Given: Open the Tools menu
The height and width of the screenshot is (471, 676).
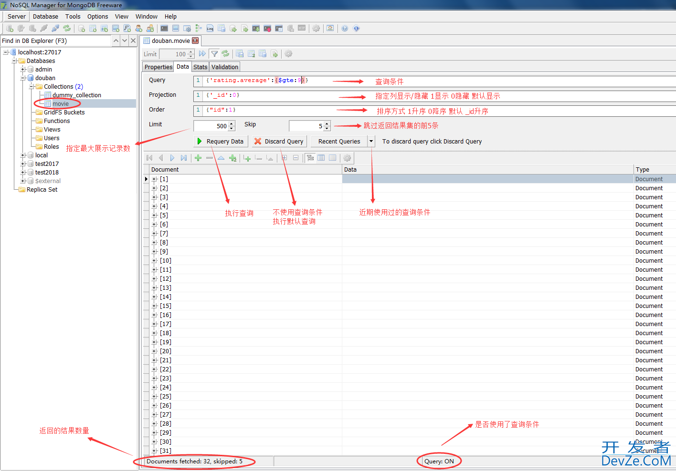Looking at the screenshot, I should click(73, 16).
